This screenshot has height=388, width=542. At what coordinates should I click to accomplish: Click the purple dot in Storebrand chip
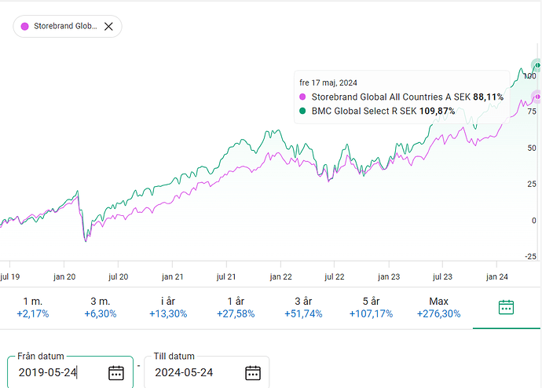[24, 26]
